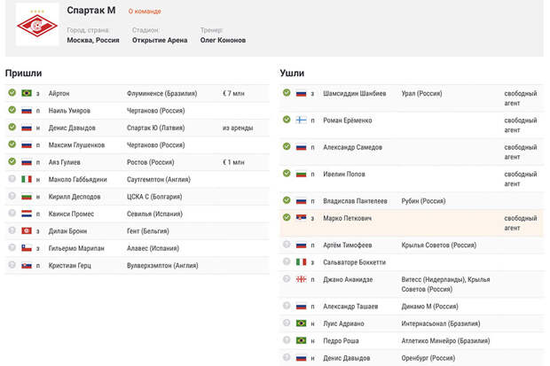Click club 'Урал (Россия)'
Viewport: 550px width, 366px height.
(421, 94)
